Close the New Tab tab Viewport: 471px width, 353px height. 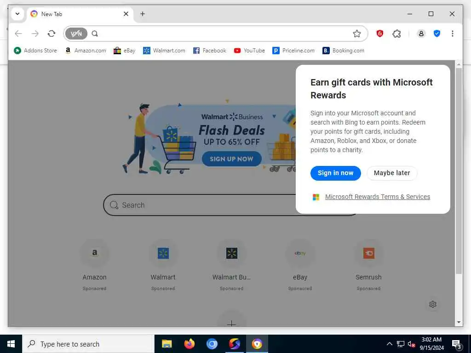126,14
